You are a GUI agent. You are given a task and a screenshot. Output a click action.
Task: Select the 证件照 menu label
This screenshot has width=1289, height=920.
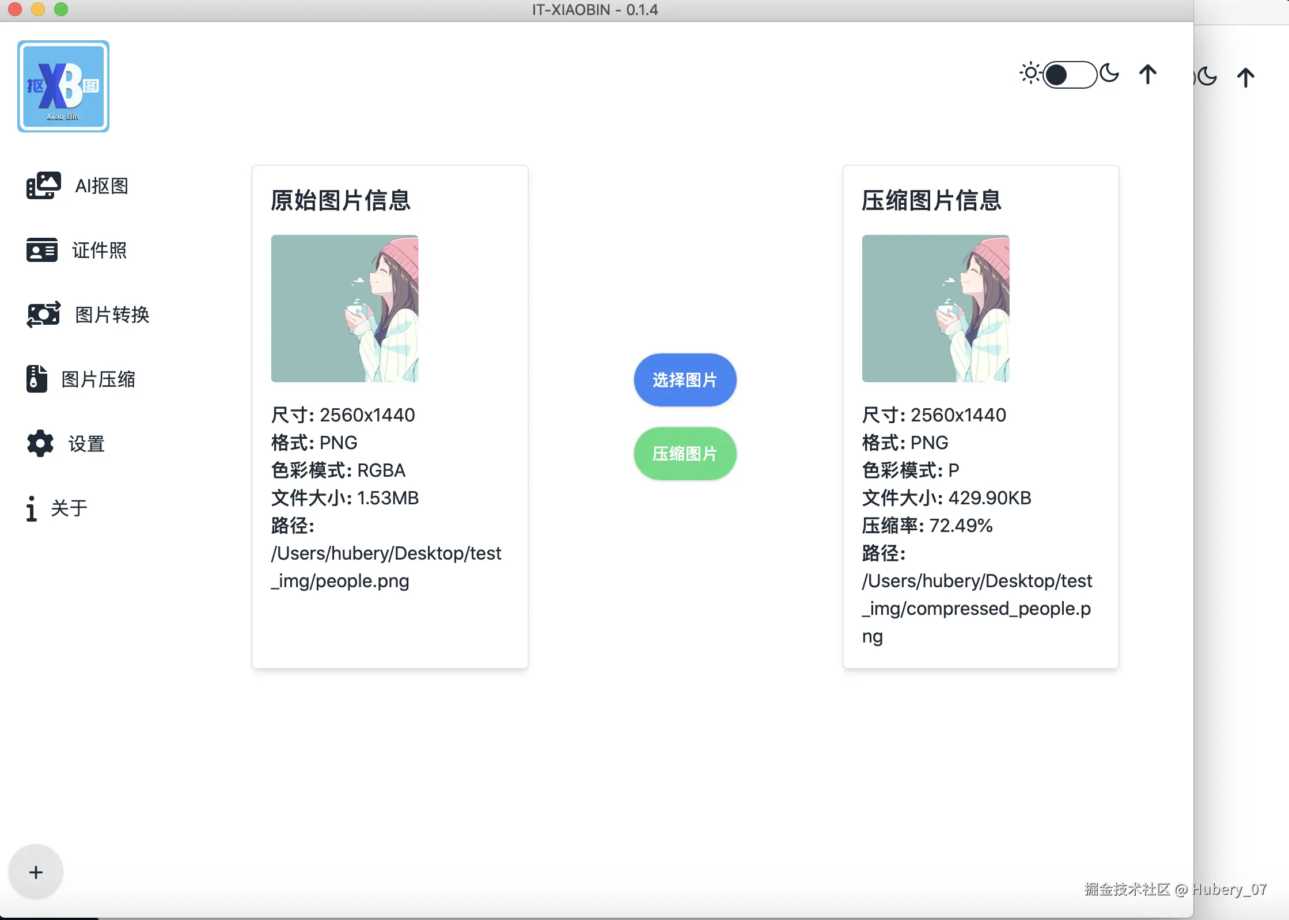pos(99,250)
